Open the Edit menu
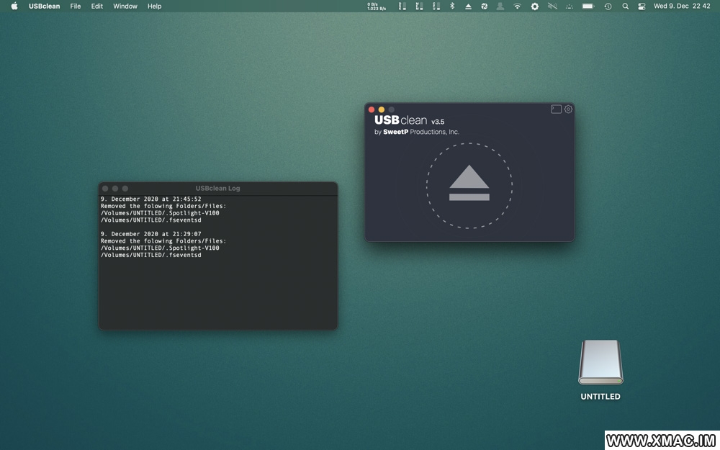 tap(97, 6)
